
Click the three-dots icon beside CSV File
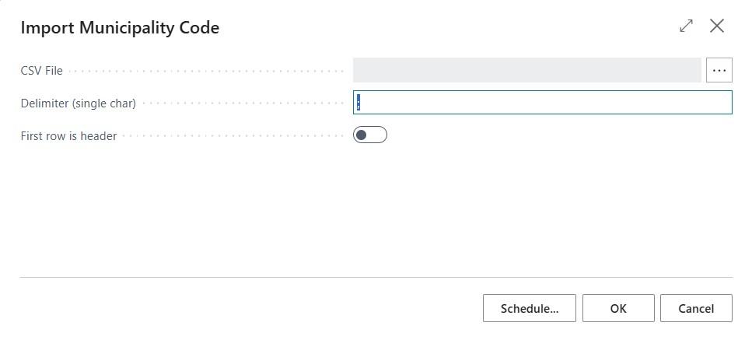(719, 70)
